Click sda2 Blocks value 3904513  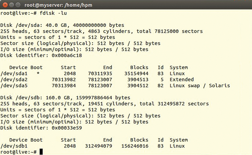(138, 80)
